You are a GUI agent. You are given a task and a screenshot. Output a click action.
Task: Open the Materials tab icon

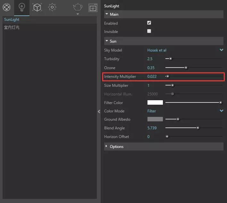tap(6, 7)
